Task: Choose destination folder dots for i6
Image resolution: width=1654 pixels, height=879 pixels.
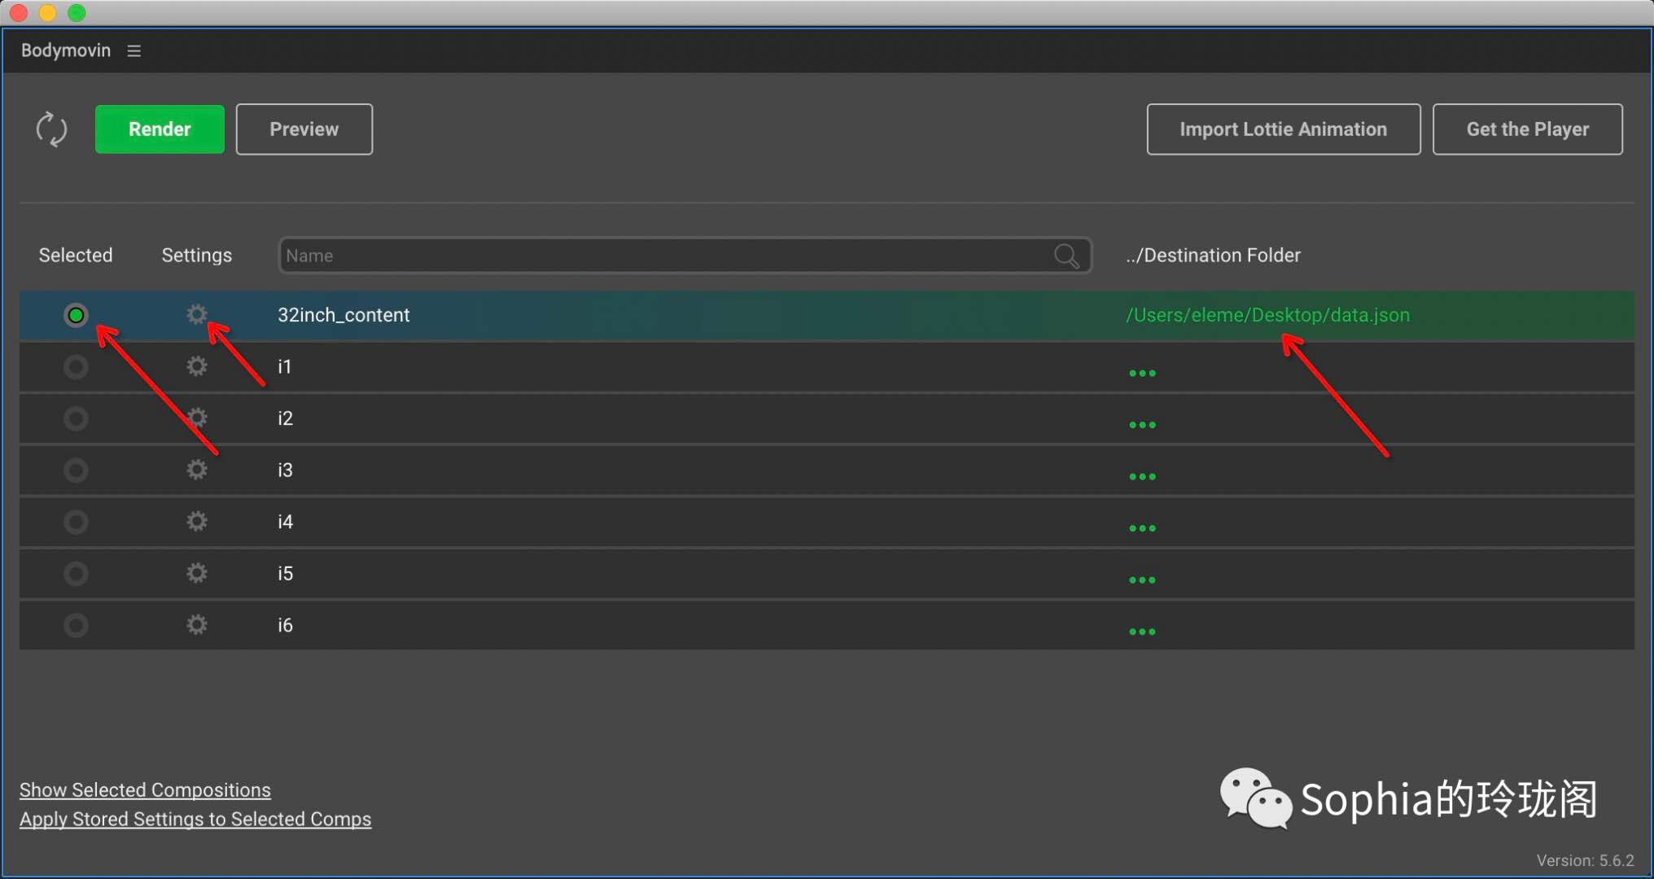Action: [x=1142, y=632]
